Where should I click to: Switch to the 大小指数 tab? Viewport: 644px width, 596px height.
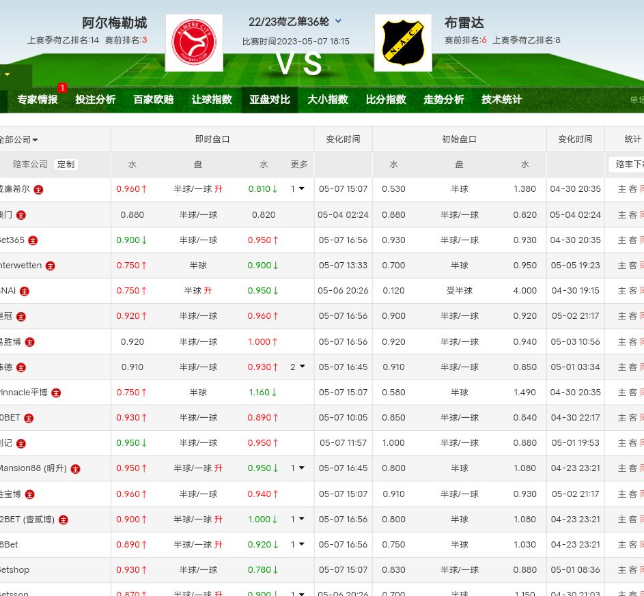[x=328, y=100]
